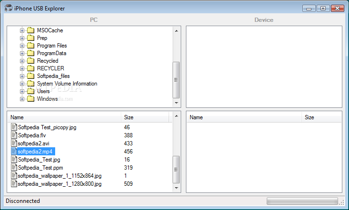Image resolution: width=349 pixels, height=210 pixels.
Task: Click the file list scroll up arrow
Action: coord(176,116)
